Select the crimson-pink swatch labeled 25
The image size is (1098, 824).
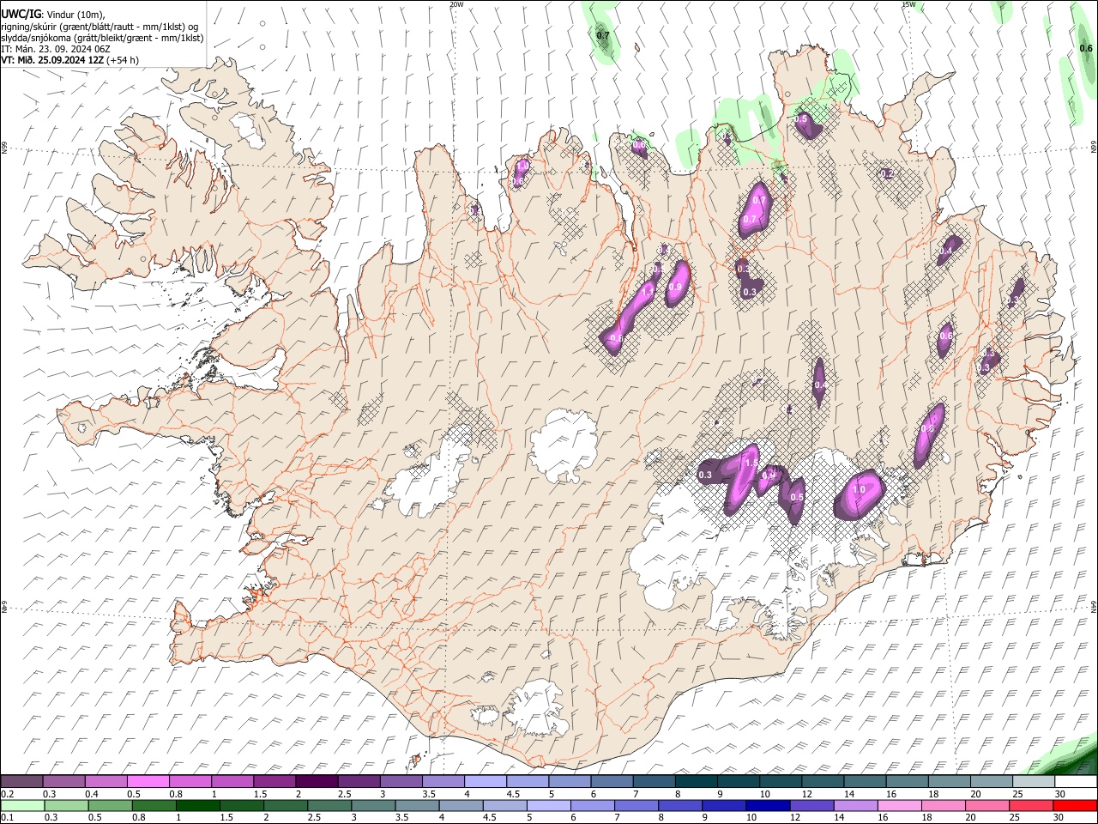1030,805
